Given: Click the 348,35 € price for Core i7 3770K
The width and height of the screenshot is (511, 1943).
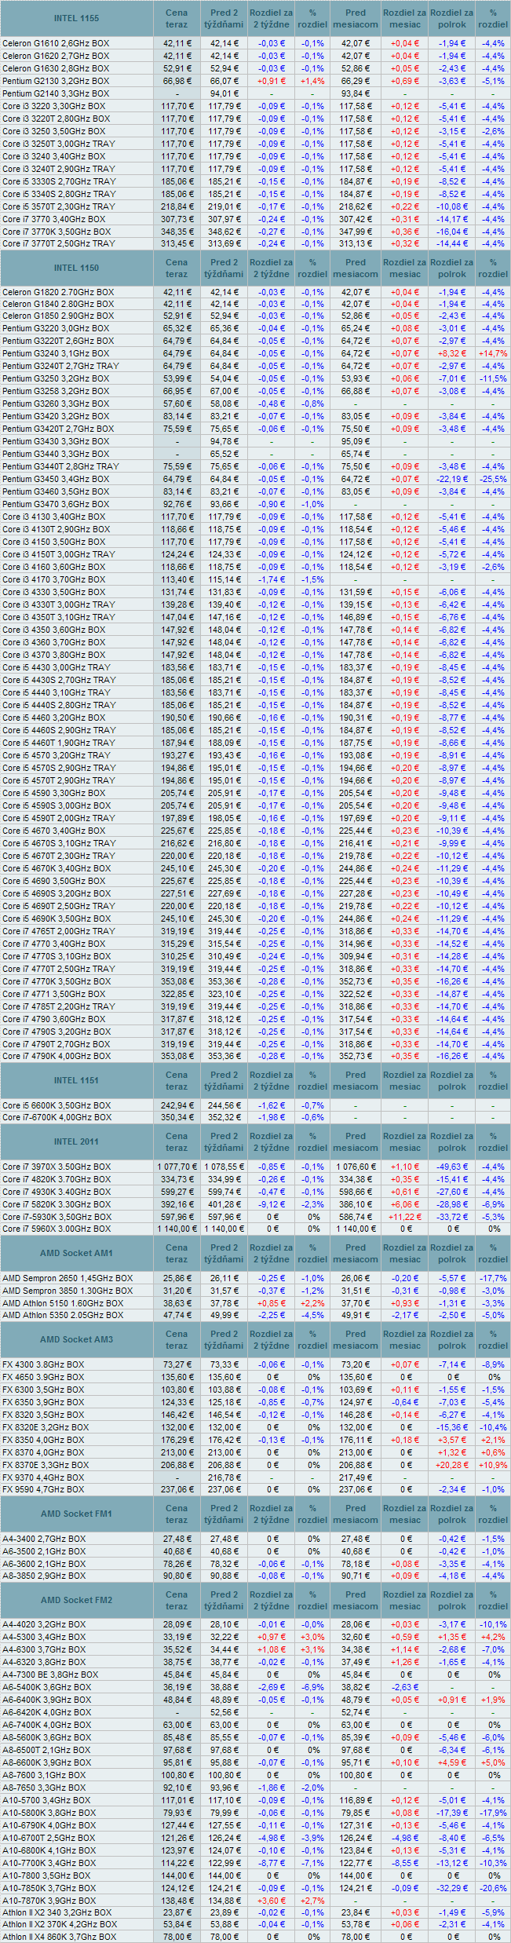Looking at the screenshot, I should click(177, 232).
